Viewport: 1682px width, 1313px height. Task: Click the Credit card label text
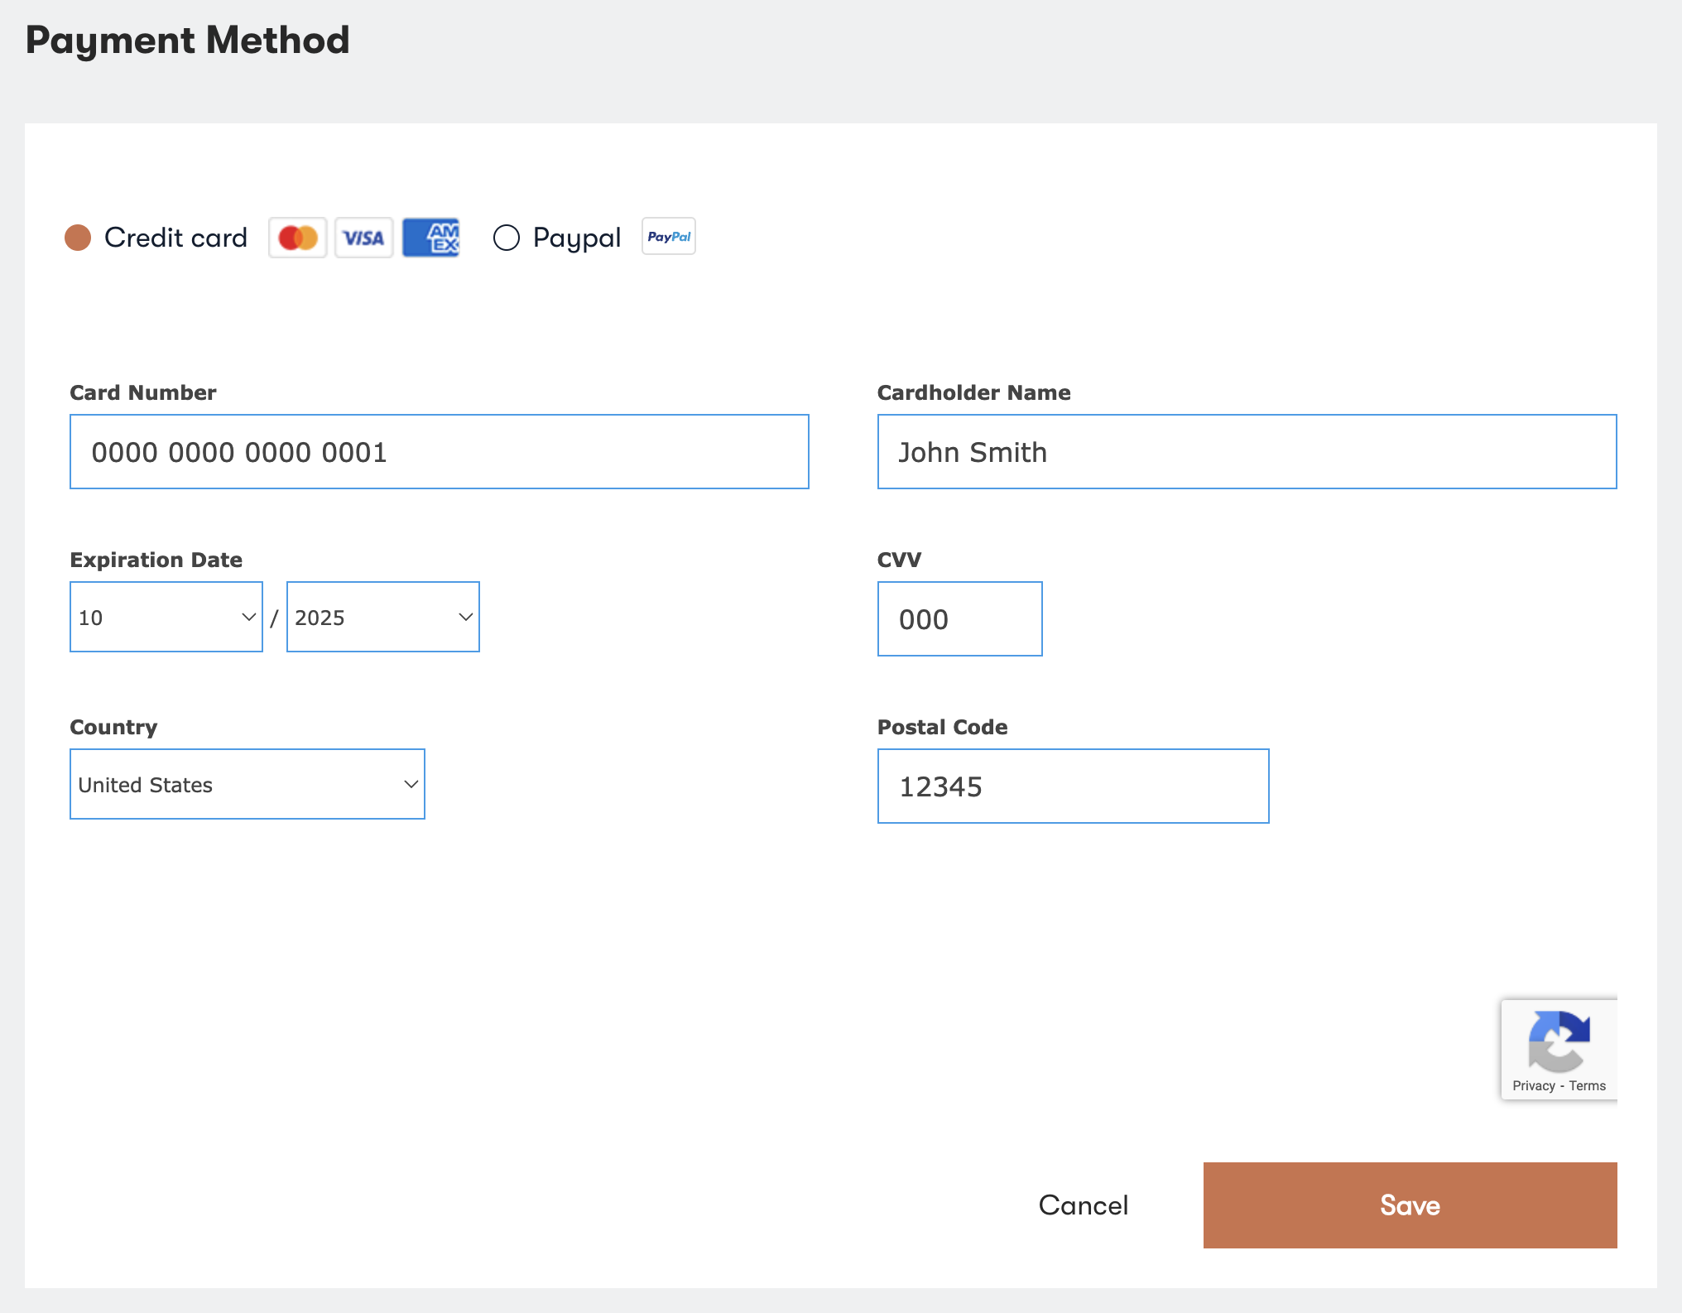tap(176, 238)
